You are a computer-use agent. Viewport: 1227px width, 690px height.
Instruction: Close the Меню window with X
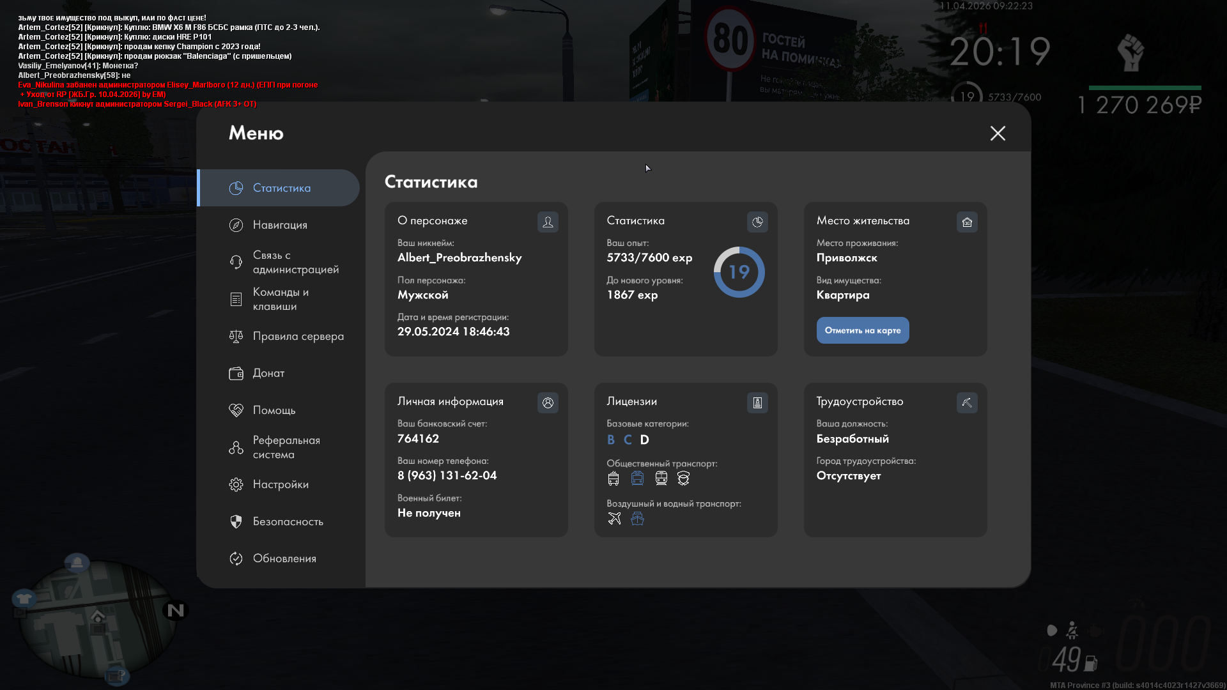[x=998, y=133]
